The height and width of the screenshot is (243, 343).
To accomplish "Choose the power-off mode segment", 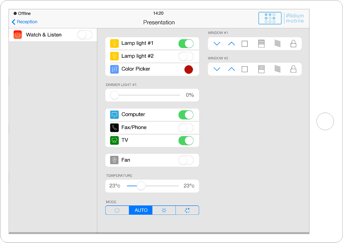I will 117,210.
